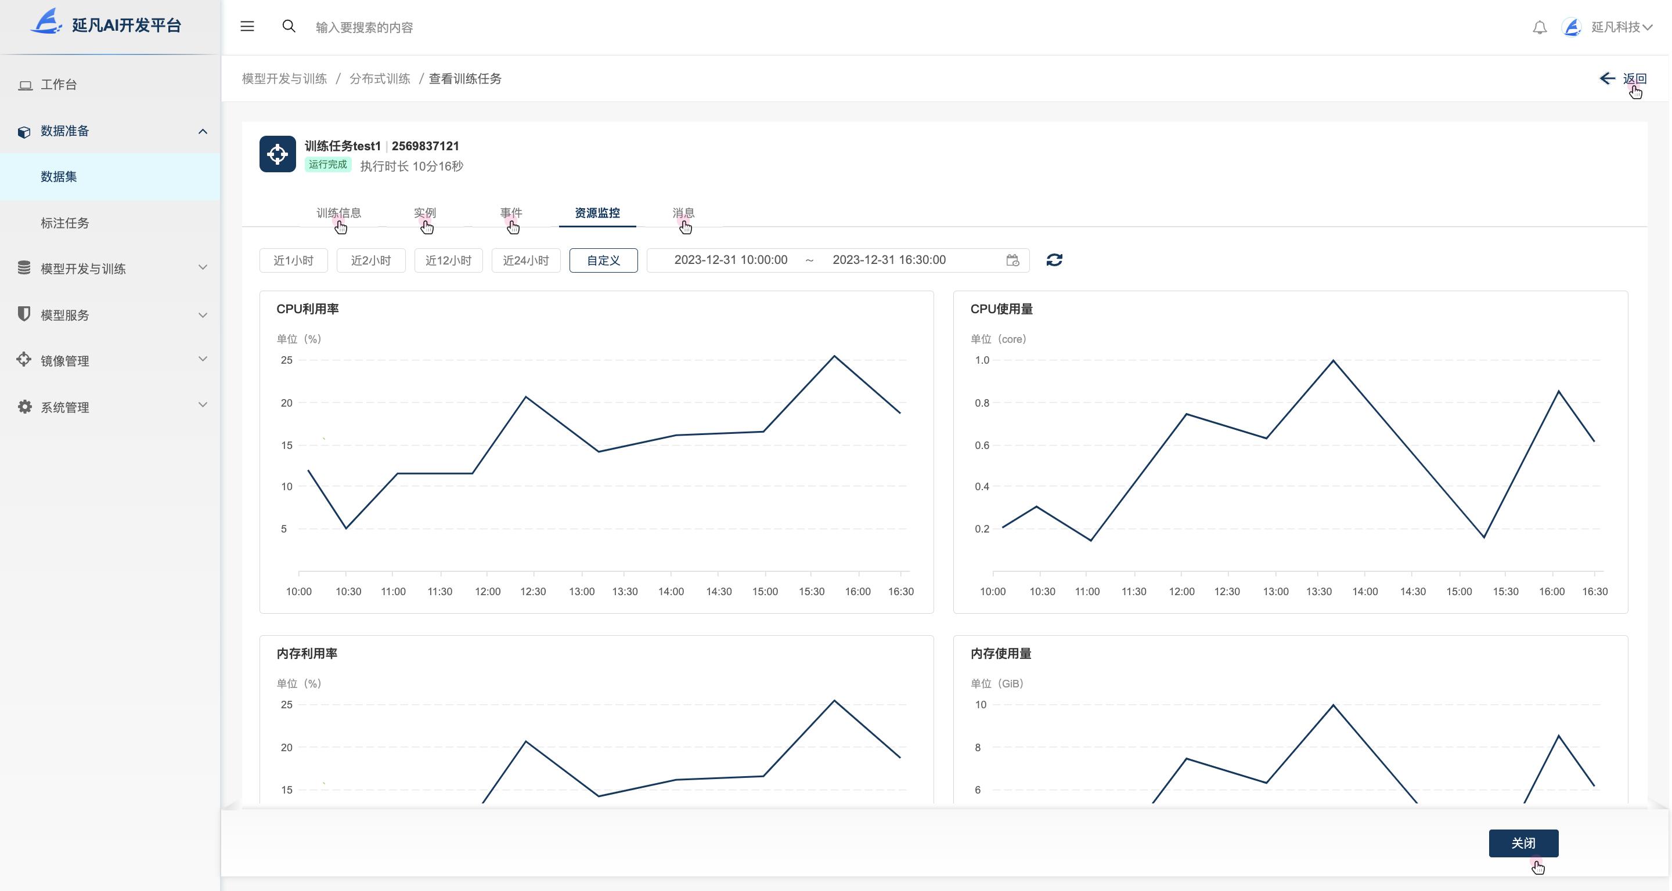Image resolution: width=1672 pixels, height=891 pixels.
Task: Click the start datetime field
Action: [x=730, y=260]
